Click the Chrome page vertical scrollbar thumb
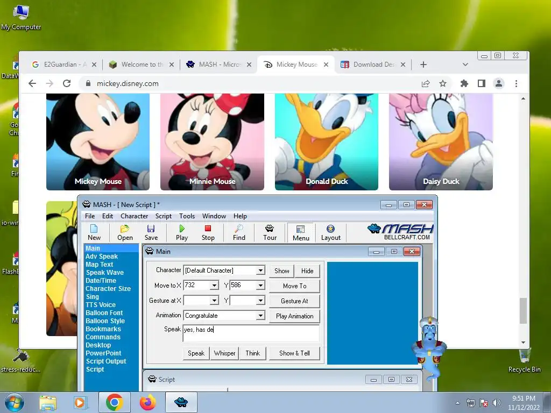Viewport: 551px width, 413px height. [x=523, y=311]
